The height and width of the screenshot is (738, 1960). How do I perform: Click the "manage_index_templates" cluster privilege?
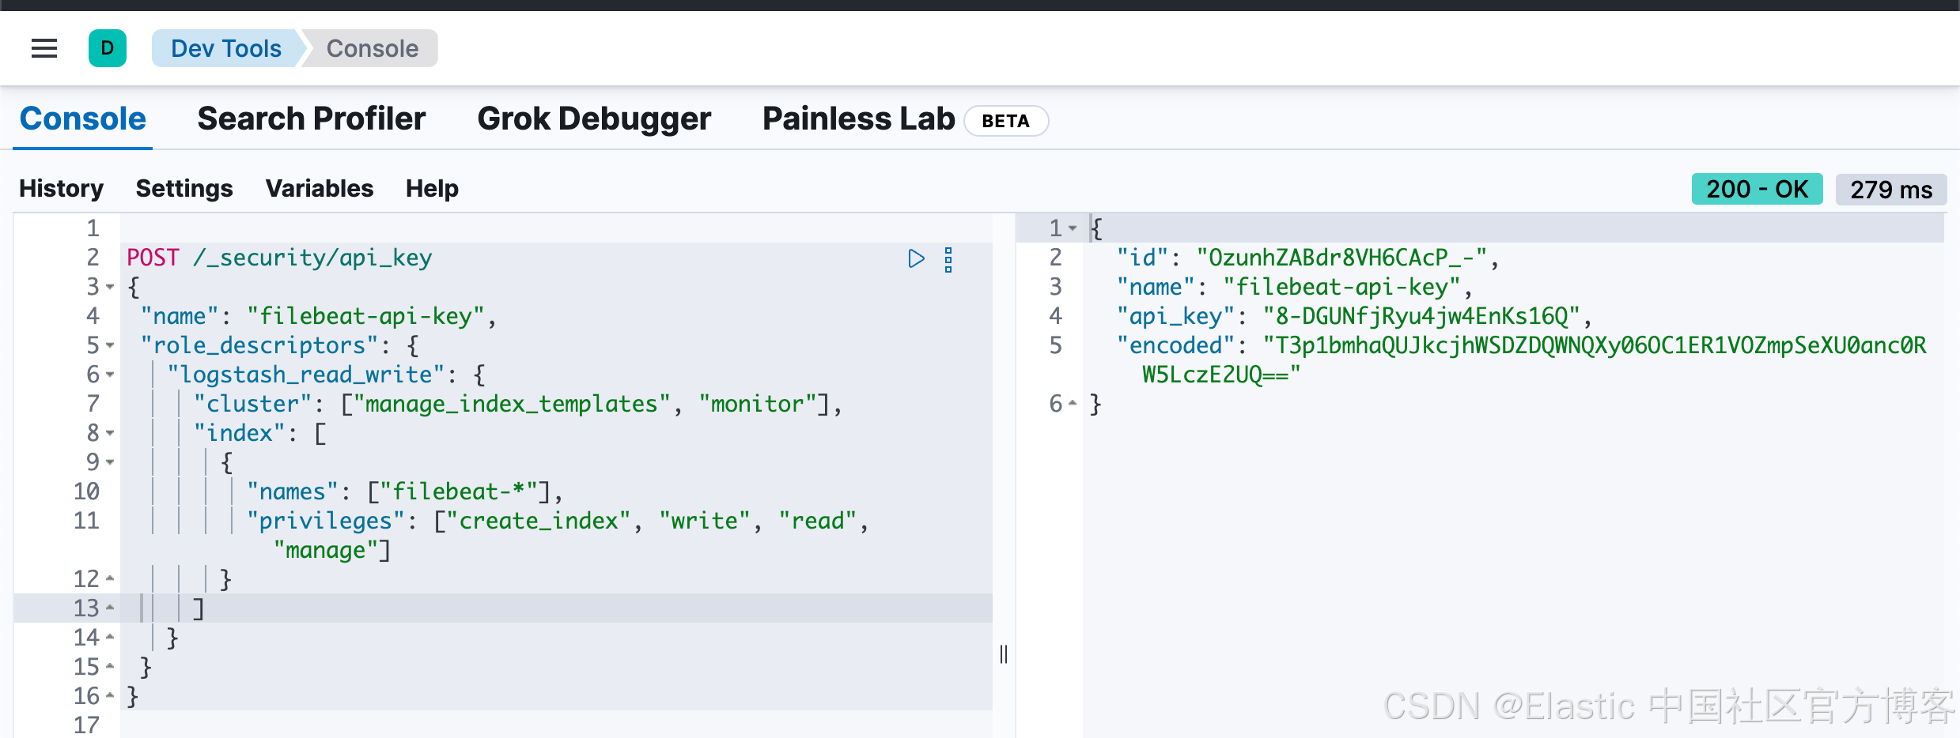coord(512,404)
